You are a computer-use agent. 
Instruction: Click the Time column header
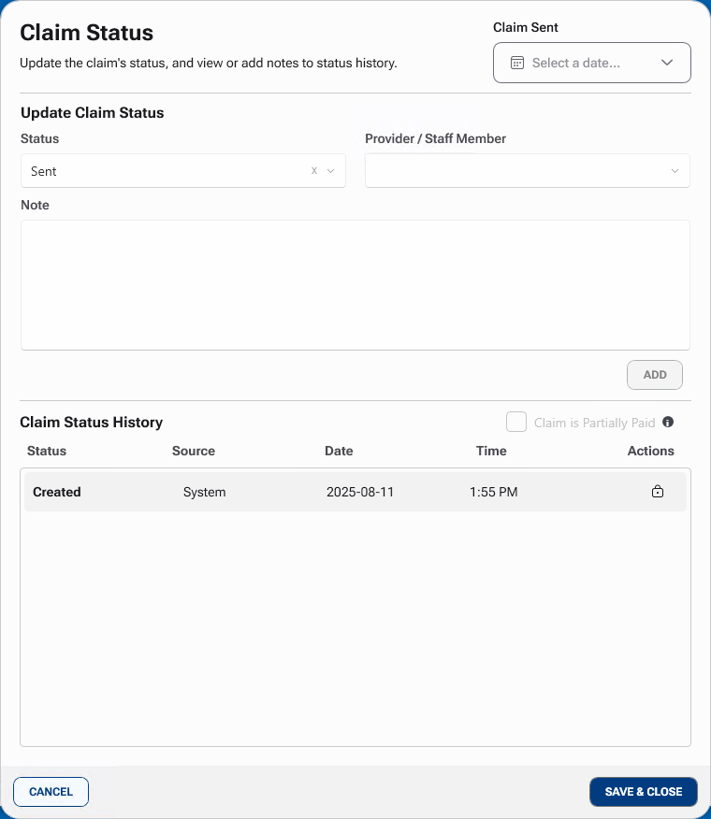coord(491,451)
